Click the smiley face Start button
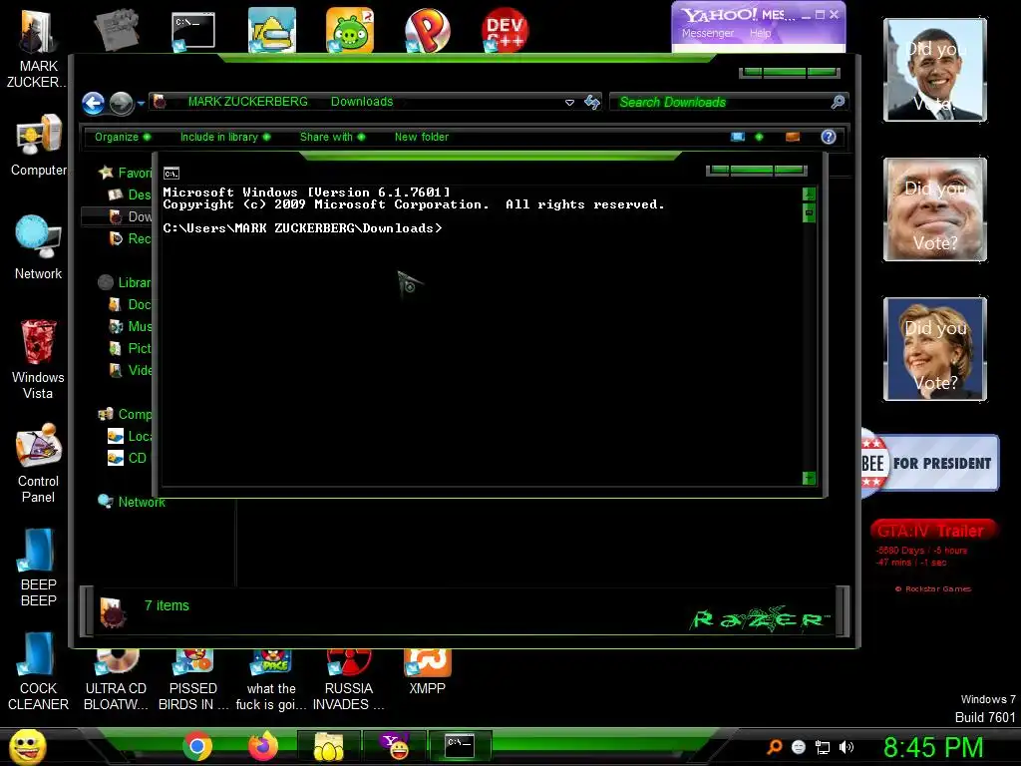1021x766 pixels. tap(27, 746)
